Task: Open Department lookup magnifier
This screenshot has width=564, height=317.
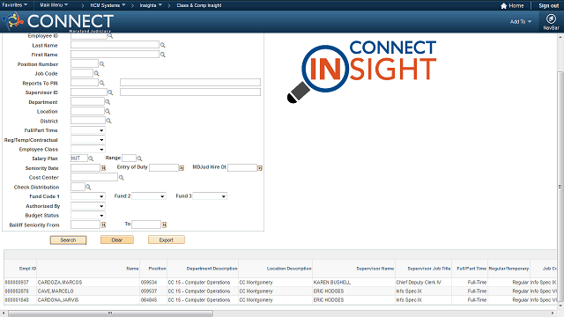Action: point(108,102)
